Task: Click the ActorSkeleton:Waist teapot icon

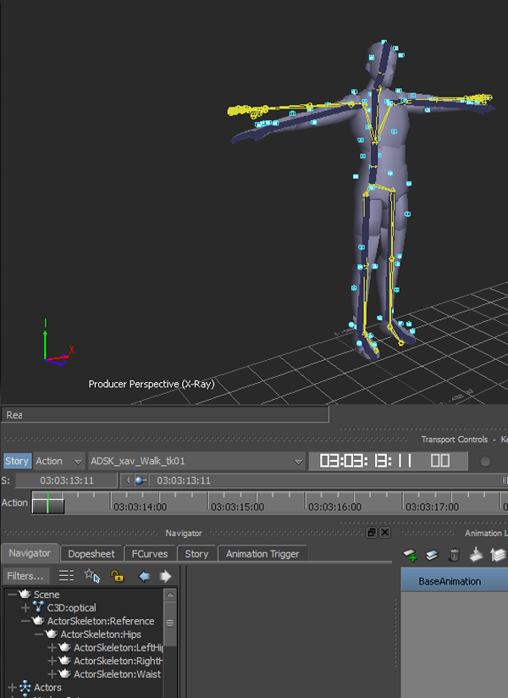Action: (65, 673)
